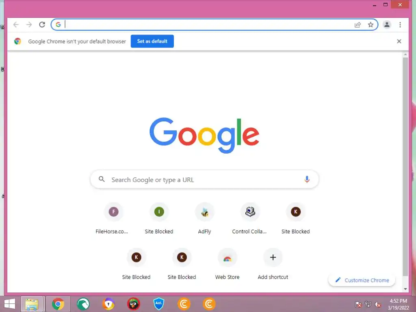Open the Control Colla... shortcut
Viewport: 416px width, 312px height.
point(249,219)
